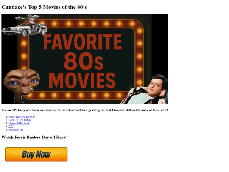Click the E.T. alien face image

pyautogui.click(x=22, y=82)
